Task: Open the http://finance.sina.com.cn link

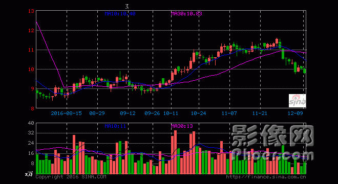Action: tap(266, 177)
